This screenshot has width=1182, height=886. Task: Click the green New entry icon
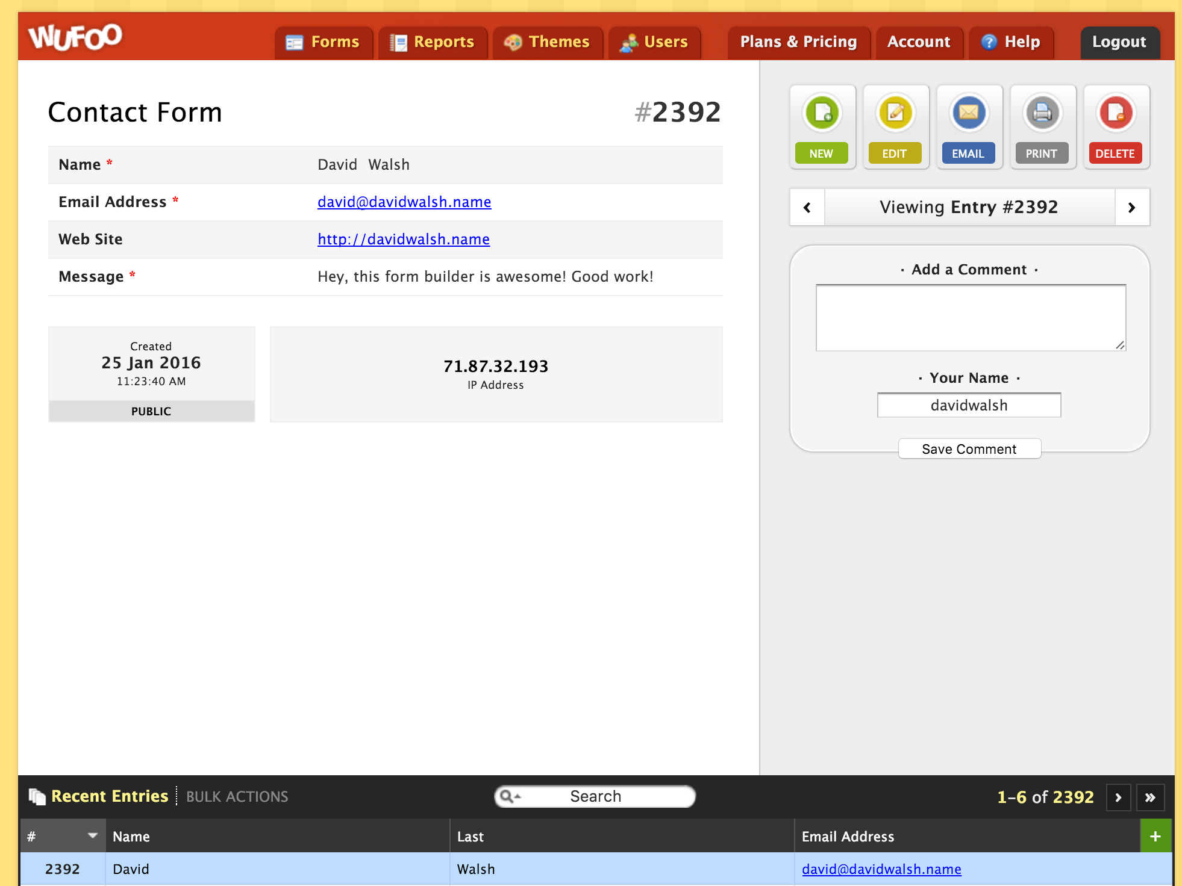pyautogui.click(x=822, y=113)
